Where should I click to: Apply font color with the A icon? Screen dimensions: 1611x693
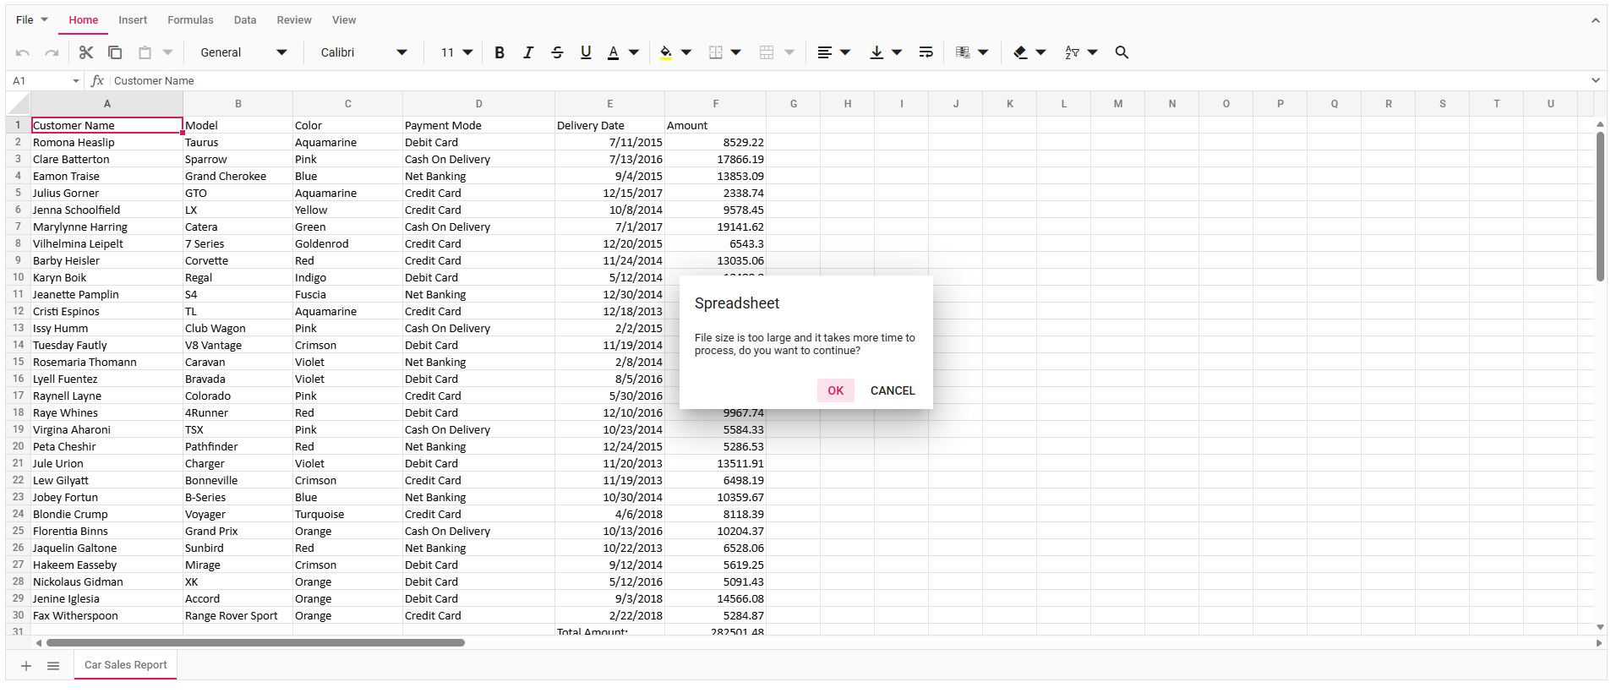click(x=614, y=52)
